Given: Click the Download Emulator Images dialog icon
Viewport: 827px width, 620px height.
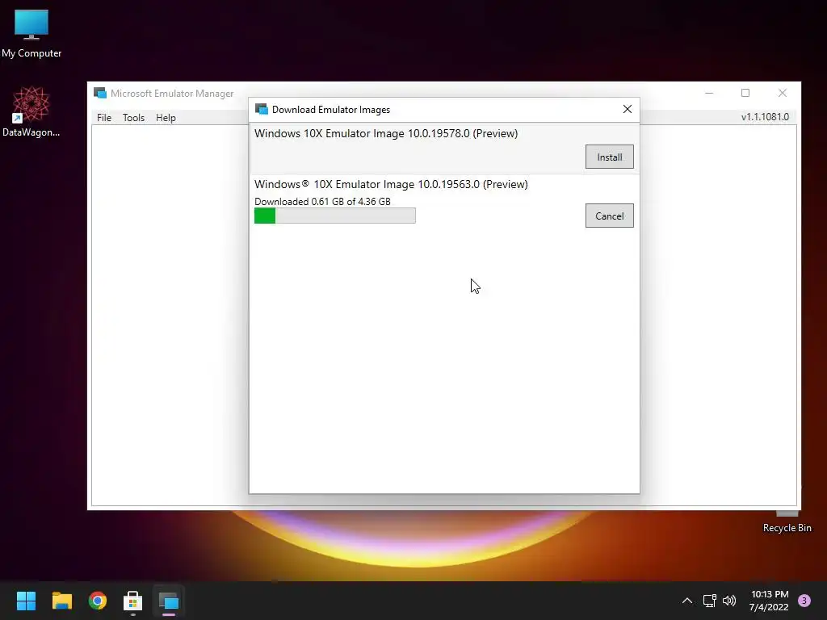Looking at the screenshot, I should (x=261, y=109).
